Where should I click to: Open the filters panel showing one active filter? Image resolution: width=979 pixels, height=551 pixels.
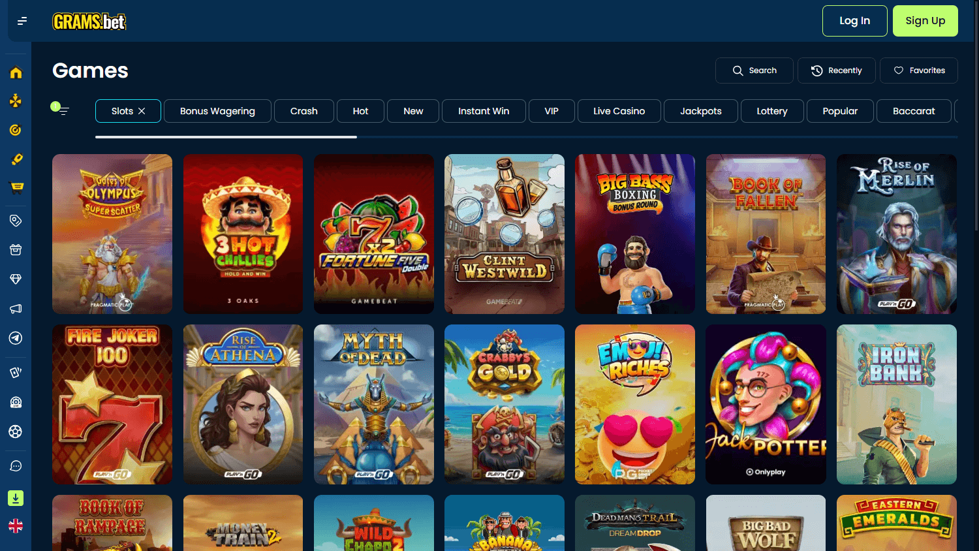pyautogui.click(x=61, y=109)
